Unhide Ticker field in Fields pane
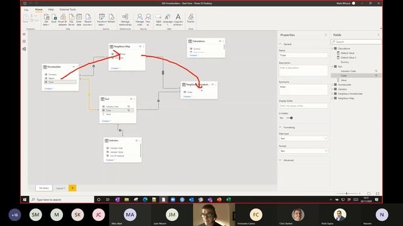Image resolution: width=403 pixels, height=226 pixels. pos(376,75)
